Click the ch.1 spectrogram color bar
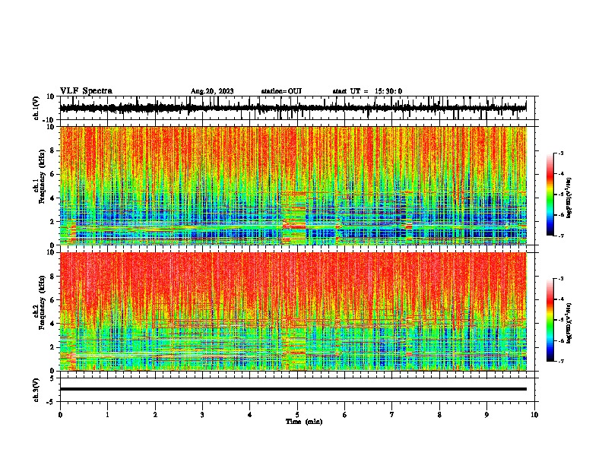 [x=550, y=195]
